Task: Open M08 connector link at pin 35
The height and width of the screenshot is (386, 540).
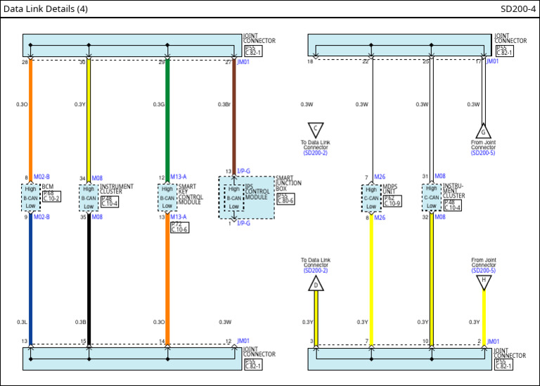Action: click(97, 217)
